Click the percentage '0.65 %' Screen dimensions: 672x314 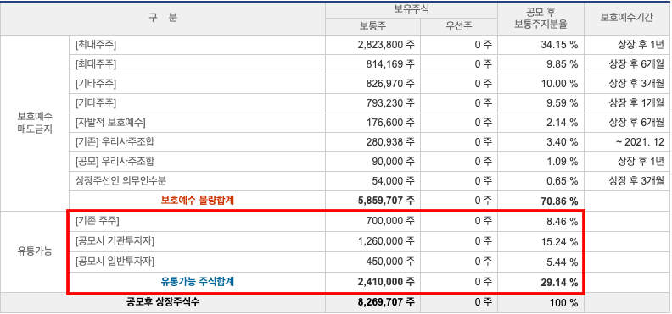click(562, 181)
